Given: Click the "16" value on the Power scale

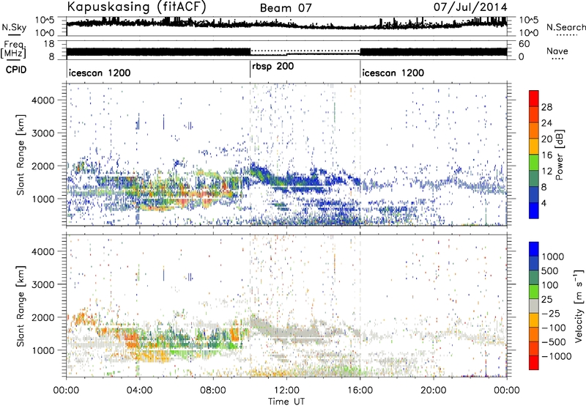Looking at the screenshot, I should click(x=546, y=155).
